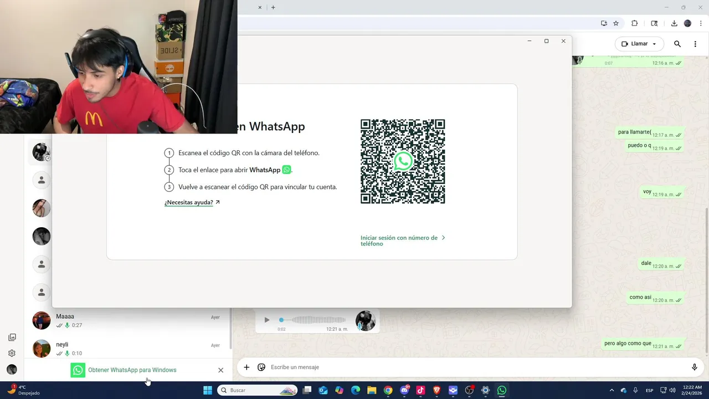Open the Chrome three-dot menu

701,23
